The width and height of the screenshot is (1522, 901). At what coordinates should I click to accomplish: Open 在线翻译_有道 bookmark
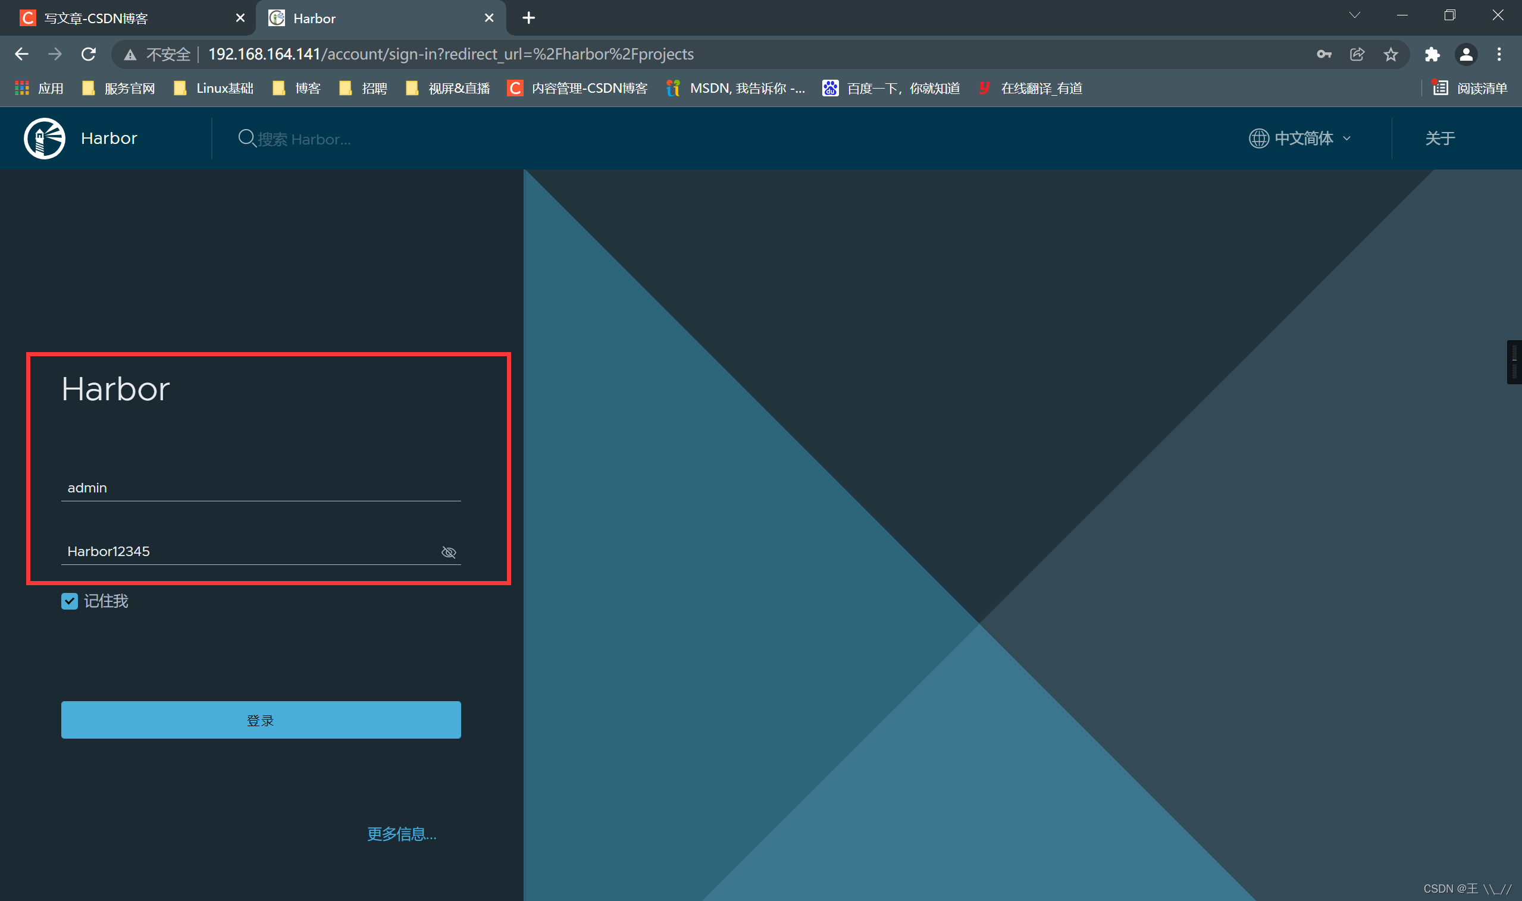pyautogui.click(x=1031, y=89)
